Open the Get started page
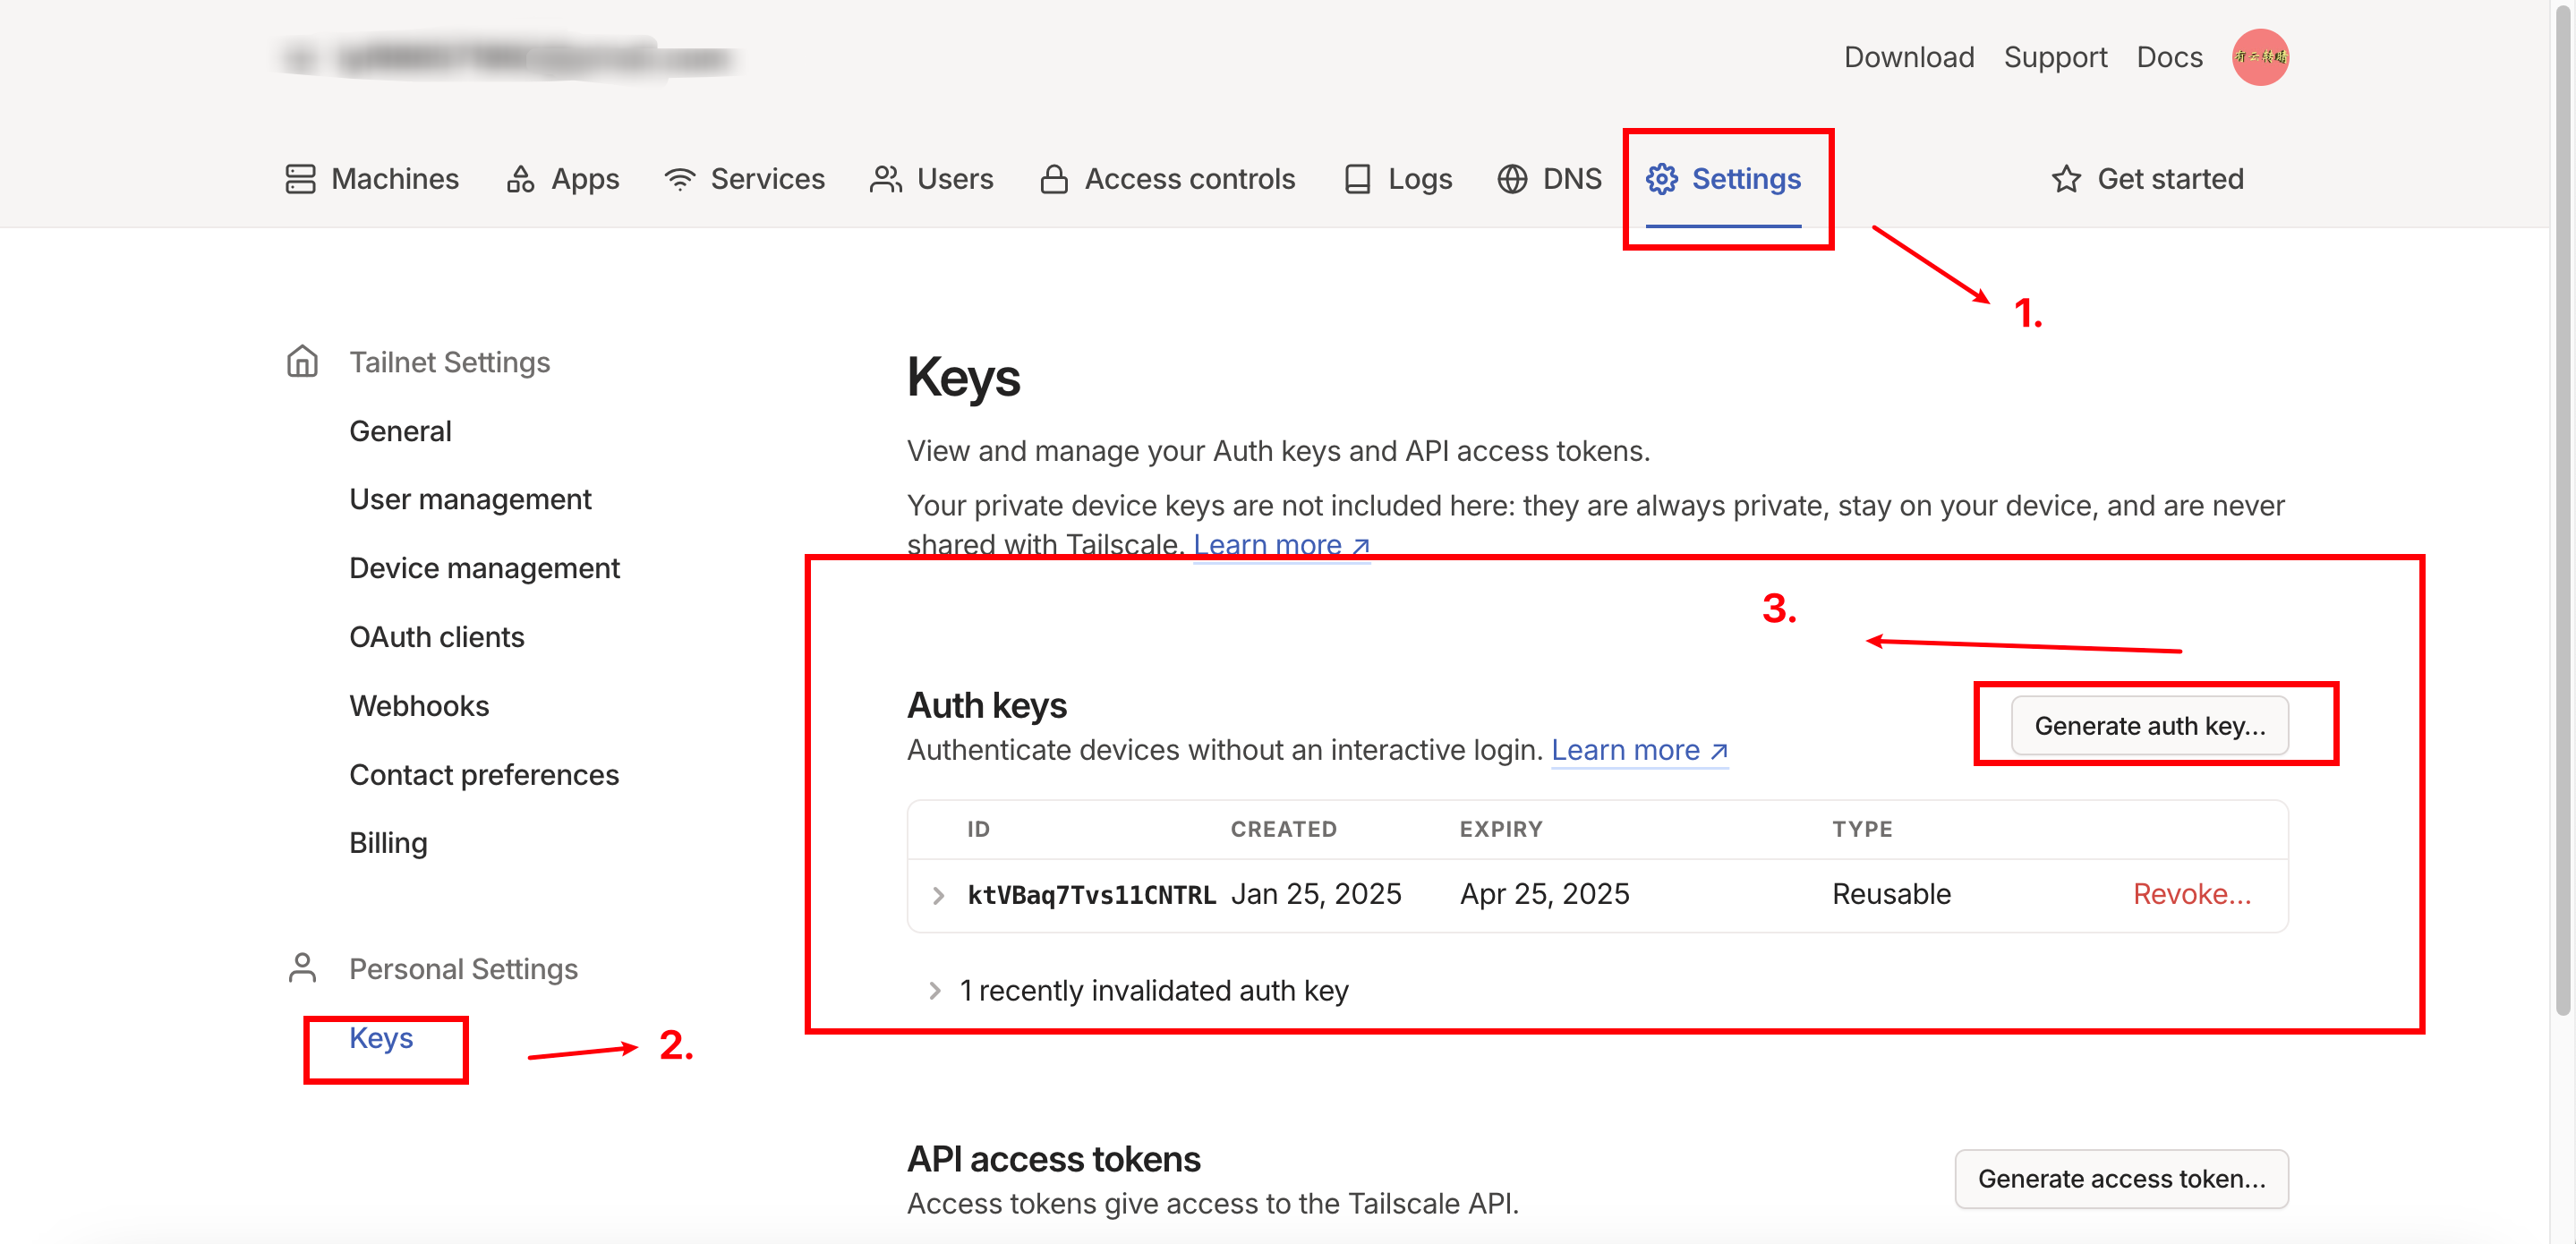This screenshot has width=2576, height=1244. (2147, 179)
